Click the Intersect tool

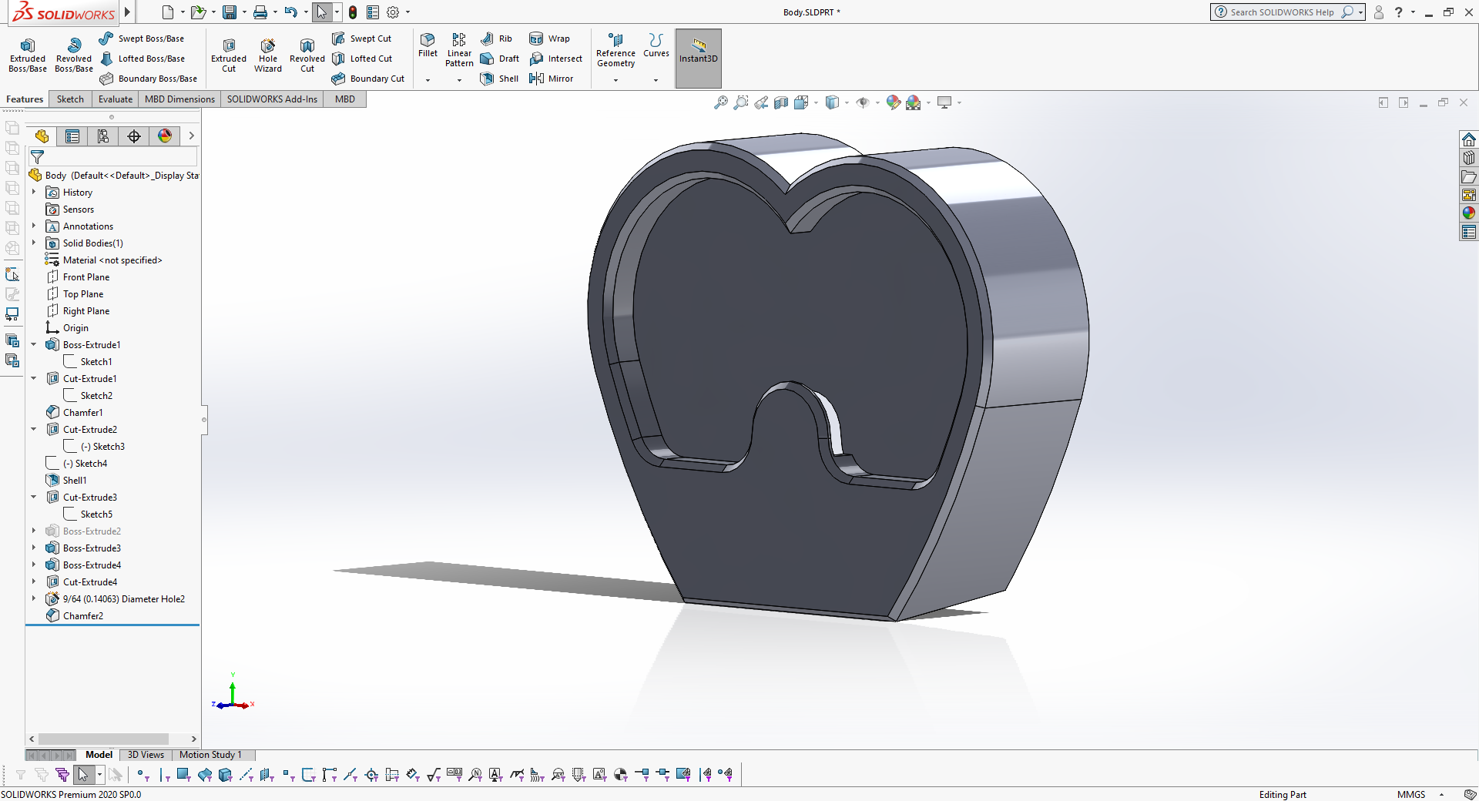coord(555,59)
